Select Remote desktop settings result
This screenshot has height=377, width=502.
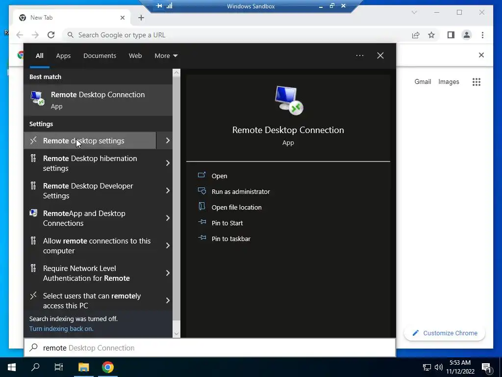(90, 140)
